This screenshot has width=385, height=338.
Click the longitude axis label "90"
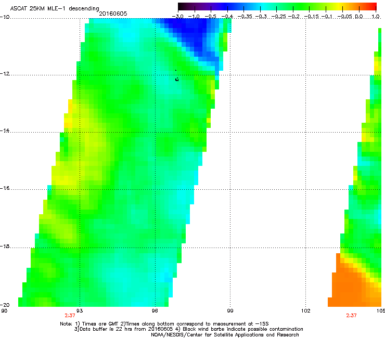4,311
